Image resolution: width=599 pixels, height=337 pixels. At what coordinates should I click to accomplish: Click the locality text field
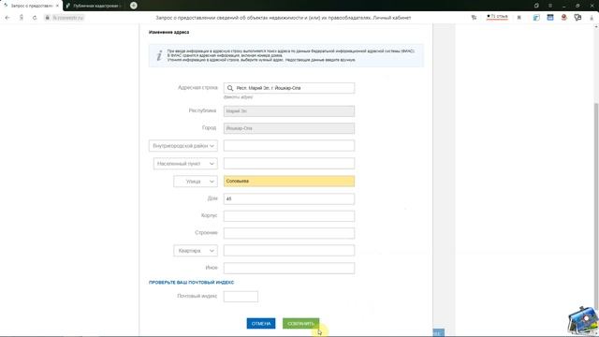tap(289, 164)
